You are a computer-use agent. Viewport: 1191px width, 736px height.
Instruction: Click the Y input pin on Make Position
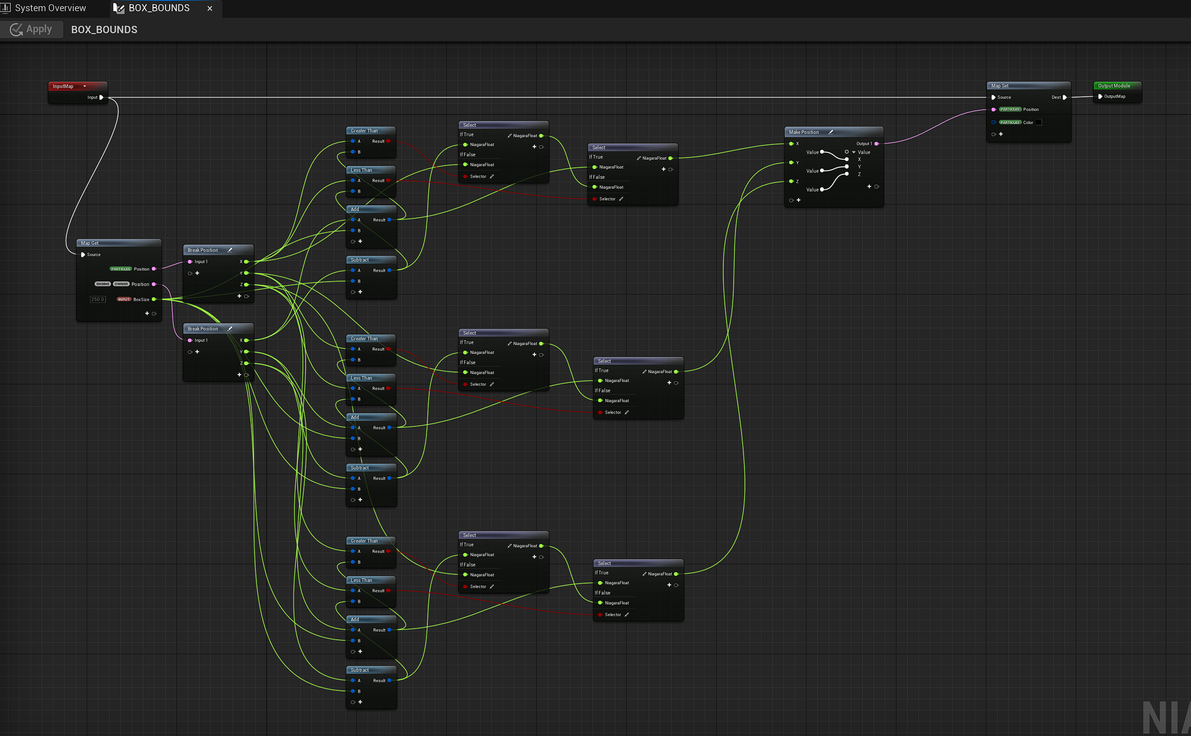pos(791,162)
